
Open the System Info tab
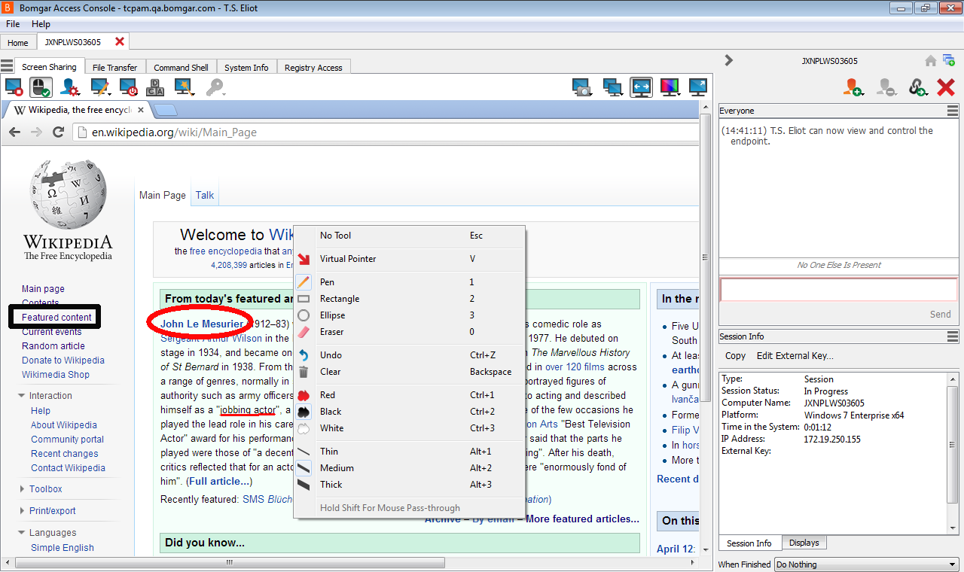tap(246, 68)
